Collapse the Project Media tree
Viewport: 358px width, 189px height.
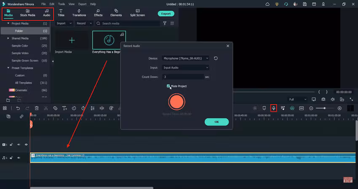pyautogui.click(x=8, y=24)
